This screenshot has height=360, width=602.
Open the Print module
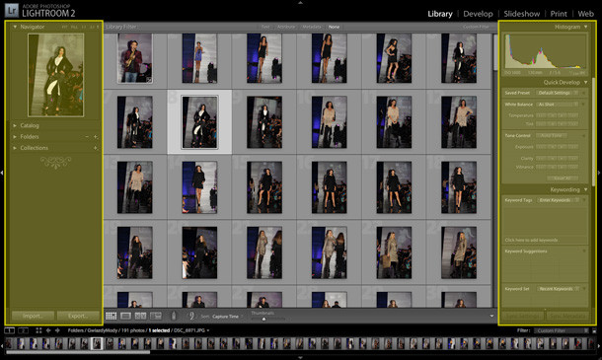pos(559,14)
